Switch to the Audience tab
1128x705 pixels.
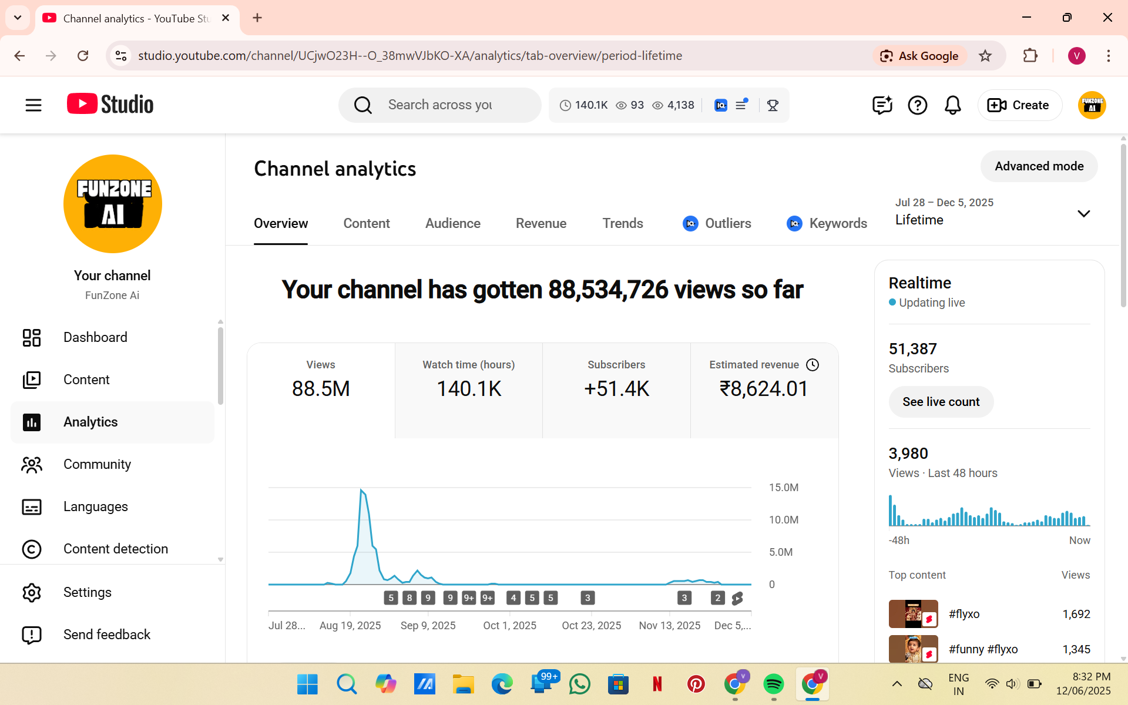(452, 223)
